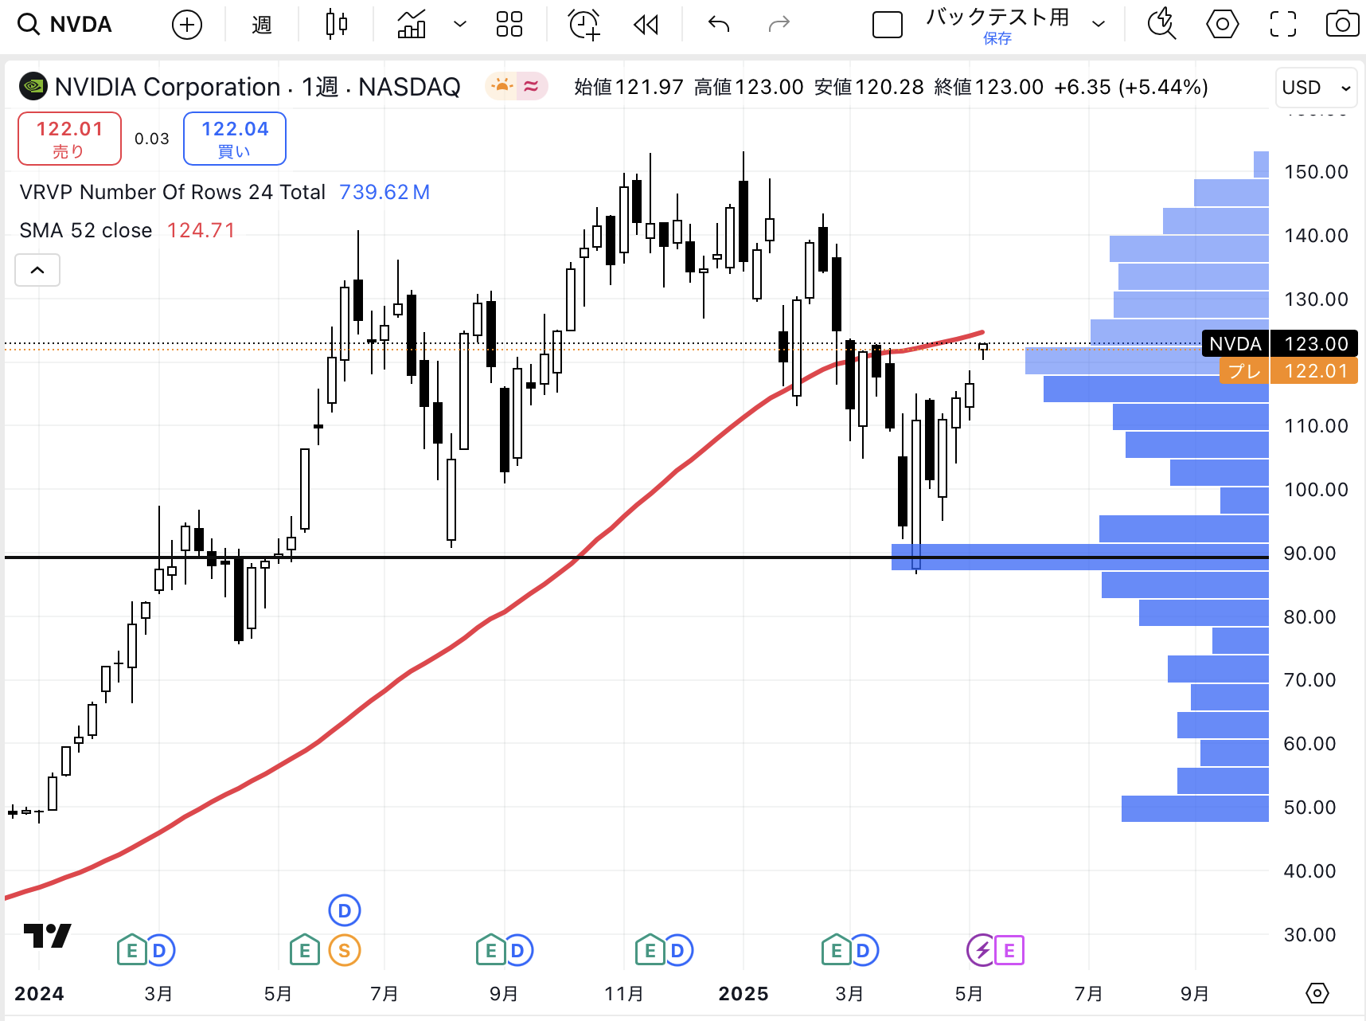Screen dimensions: 1366x1021
Task: Take a chart snapshot with camera icon
Action: [x=1342, y=25]
